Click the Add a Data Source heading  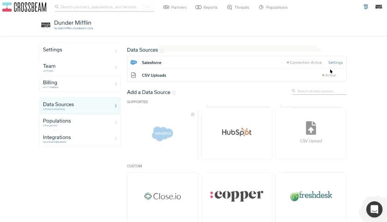pos(149,92)
